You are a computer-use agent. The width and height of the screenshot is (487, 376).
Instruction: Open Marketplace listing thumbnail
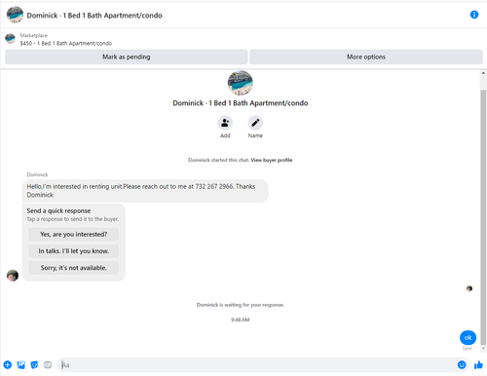(x=10, y=38)
